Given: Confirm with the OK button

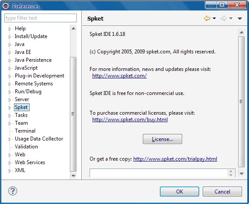Looking at the screenshot, I should 180,192.
